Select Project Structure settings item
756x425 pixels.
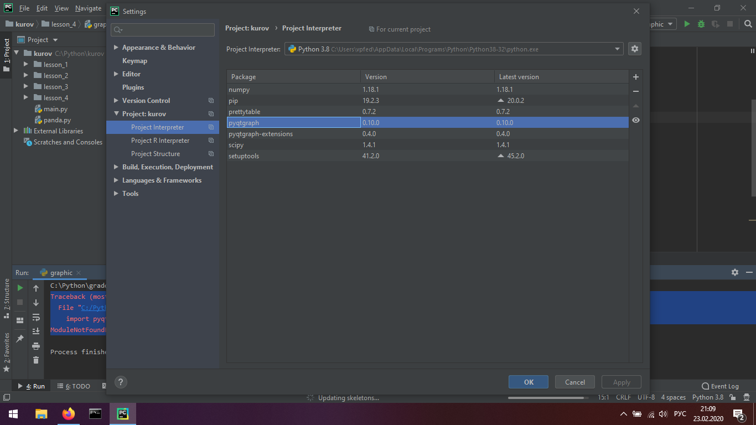click(156, 154)
